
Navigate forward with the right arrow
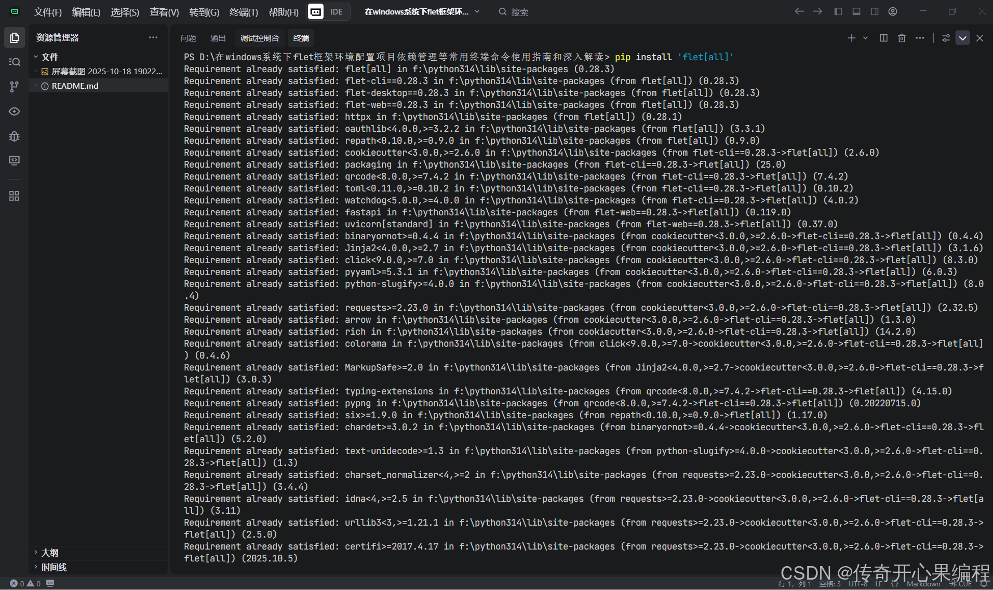click(817, 11)
